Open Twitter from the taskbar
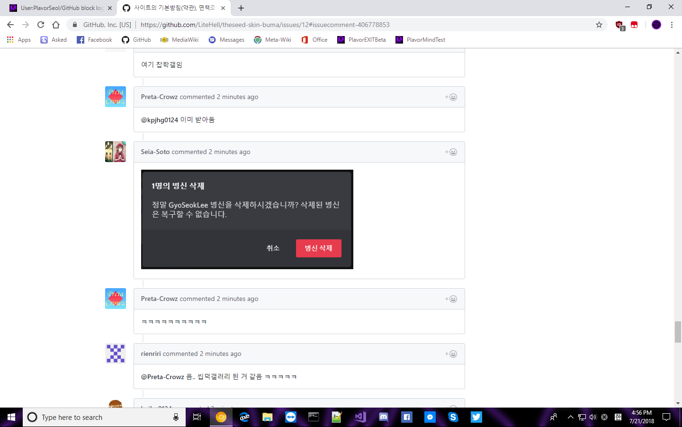The height and width of the screenshot is (427, 682). pos(476,417)
